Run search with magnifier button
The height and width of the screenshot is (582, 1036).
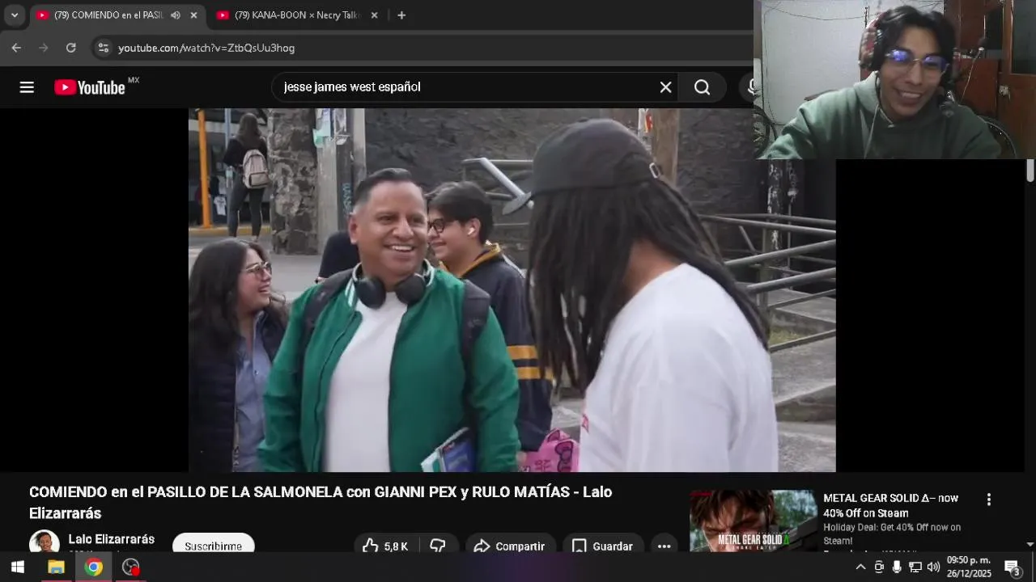tap(702, 87)
